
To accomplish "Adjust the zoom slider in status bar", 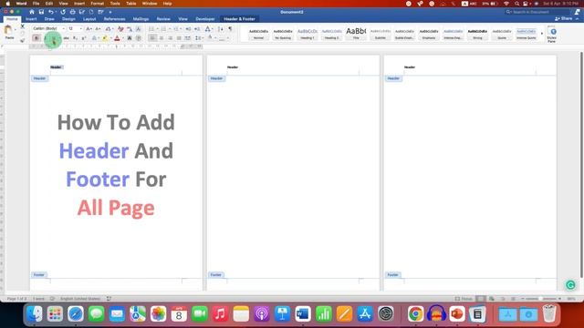I will click(x=541, y=299).
